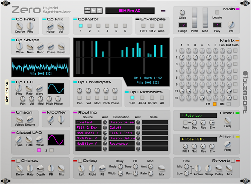Open the Unison Spread destination selector
Image resolution: width=251 pixels, height=184 pixels.
[122, 122]
